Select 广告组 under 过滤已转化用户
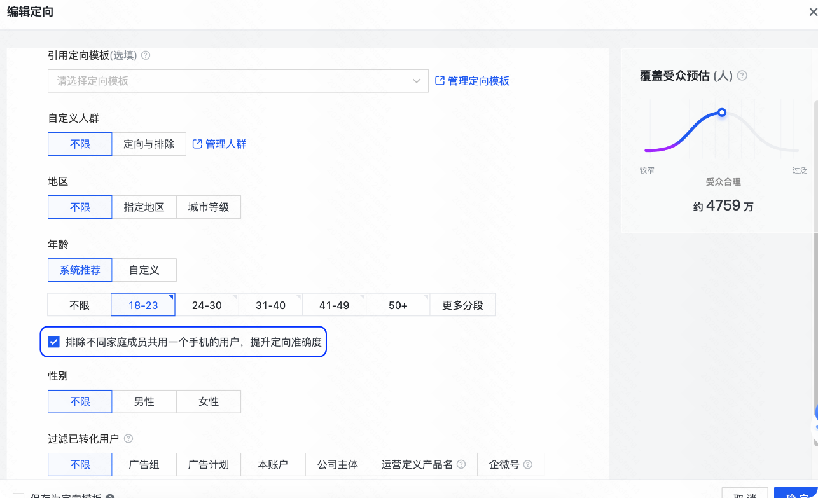 pyautogui.click(x=144, y=464)
